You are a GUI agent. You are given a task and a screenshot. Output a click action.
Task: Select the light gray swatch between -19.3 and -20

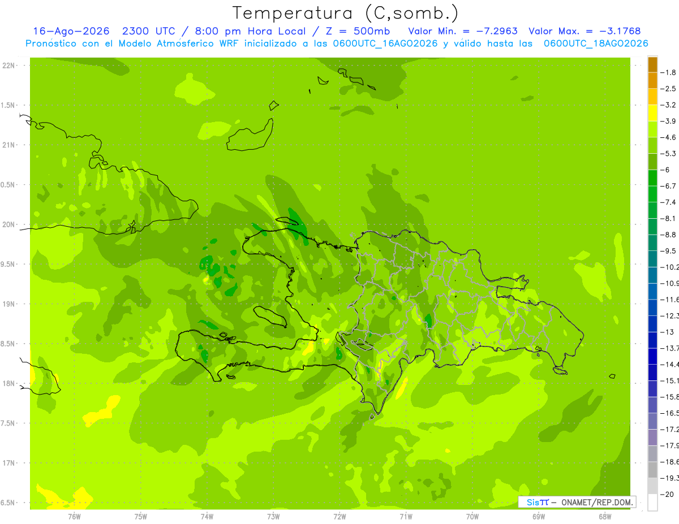tap(652, 486)
